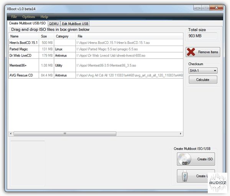Maximize the XBoot window
Viewport: 230px width, 196px height.
coord(205,8)
